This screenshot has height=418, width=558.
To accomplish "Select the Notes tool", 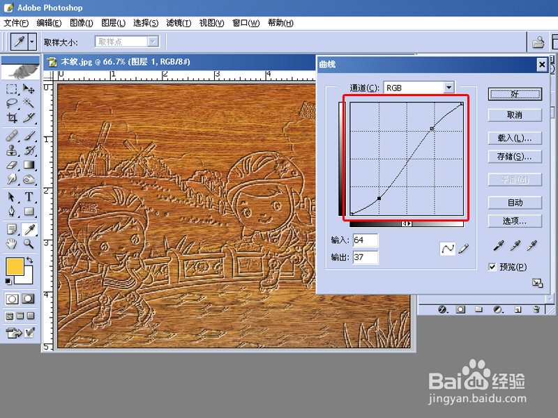I will [12, 229].
